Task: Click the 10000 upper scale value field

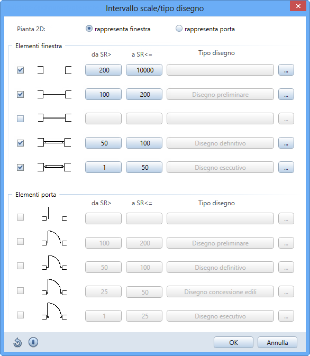Action: (144, 70)
